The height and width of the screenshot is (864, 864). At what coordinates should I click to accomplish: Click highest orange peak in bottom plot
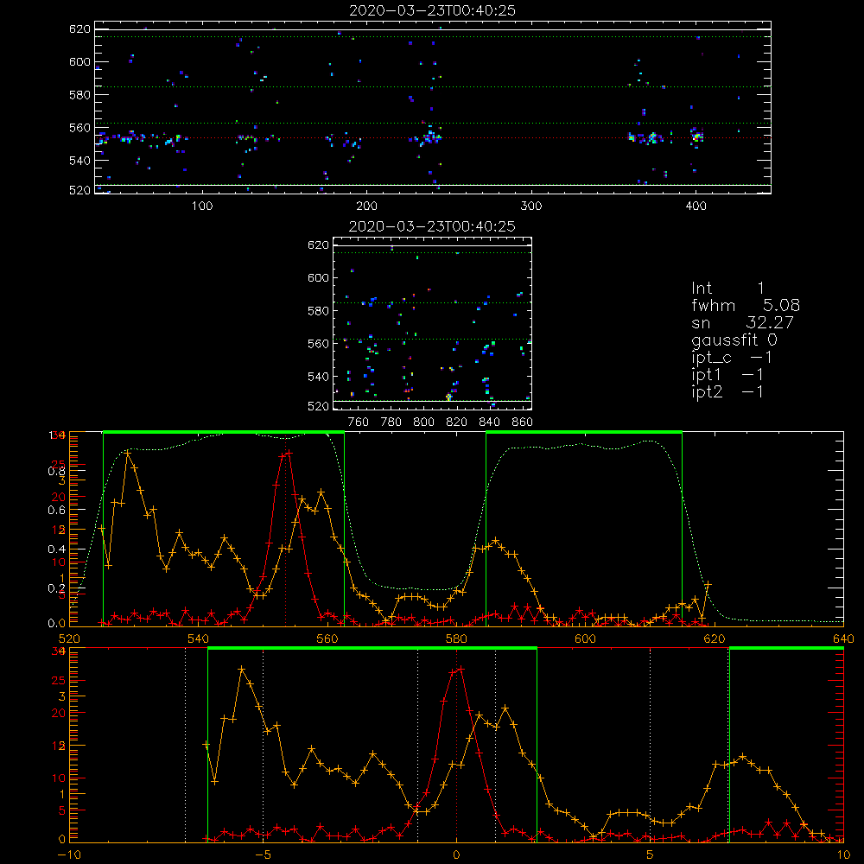[x=241, y=669]
